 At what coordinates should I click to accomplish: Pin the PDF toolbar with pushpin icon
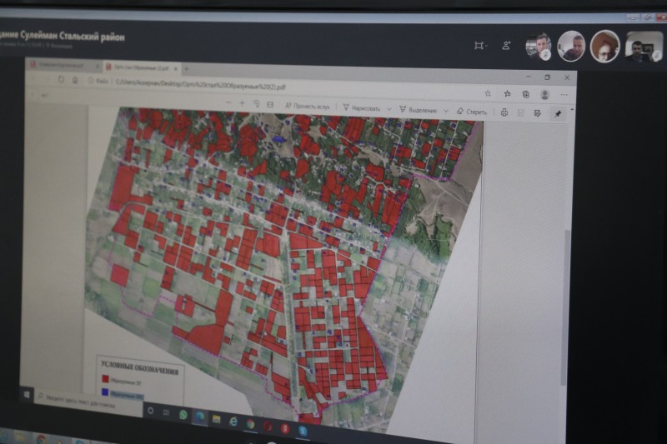pyautogui.click(x=558, y=113)
